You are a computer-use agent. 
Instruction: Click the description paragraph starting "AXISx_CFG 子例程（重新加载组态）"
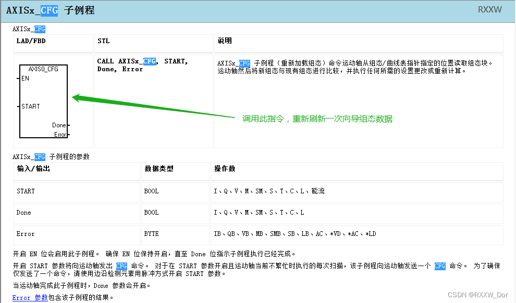click(x=355, y=67)
